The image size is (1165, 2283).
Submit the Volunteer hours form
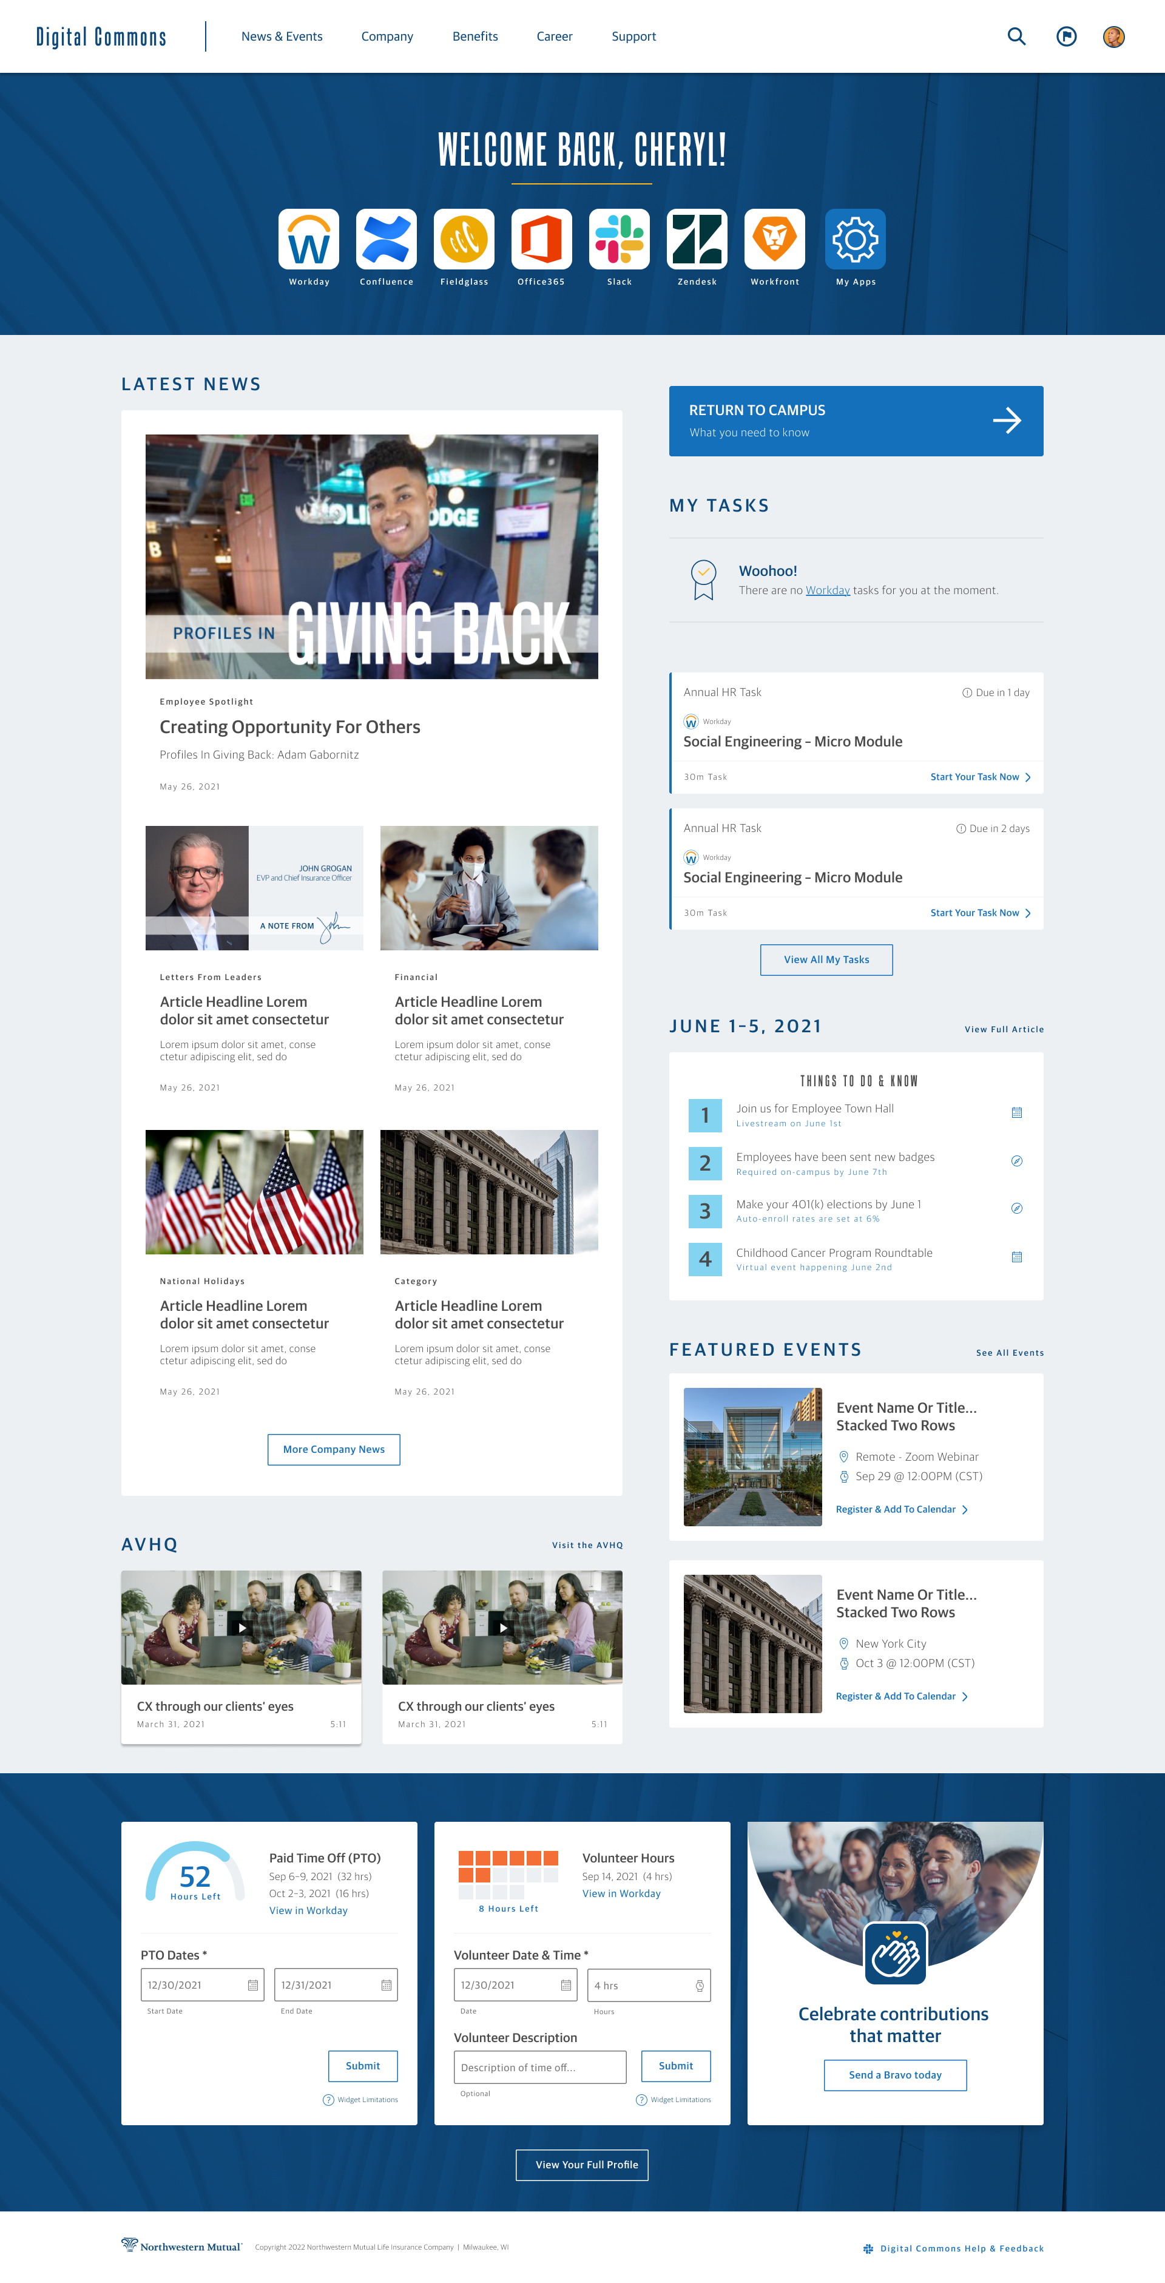(676, 2066)
